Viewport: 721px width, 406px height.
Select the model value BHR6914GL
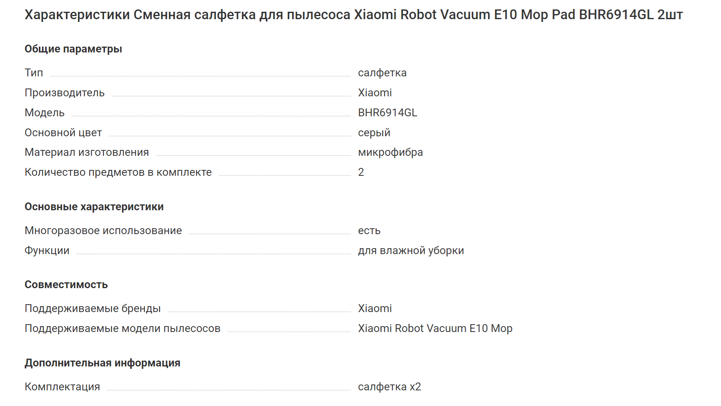(x=387, y=113)
